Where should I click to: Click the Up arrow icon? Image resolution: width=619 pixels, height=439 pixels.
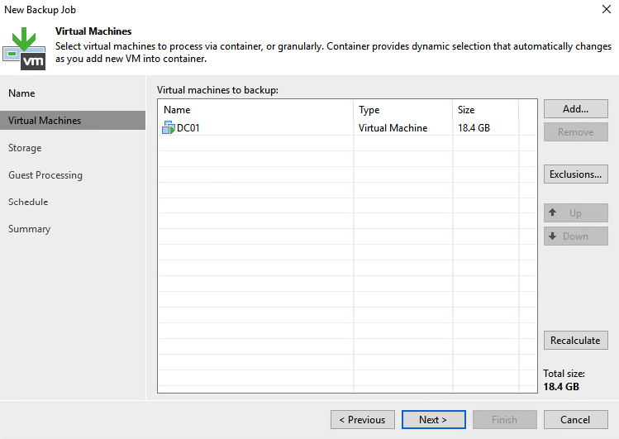click(553, 212)
